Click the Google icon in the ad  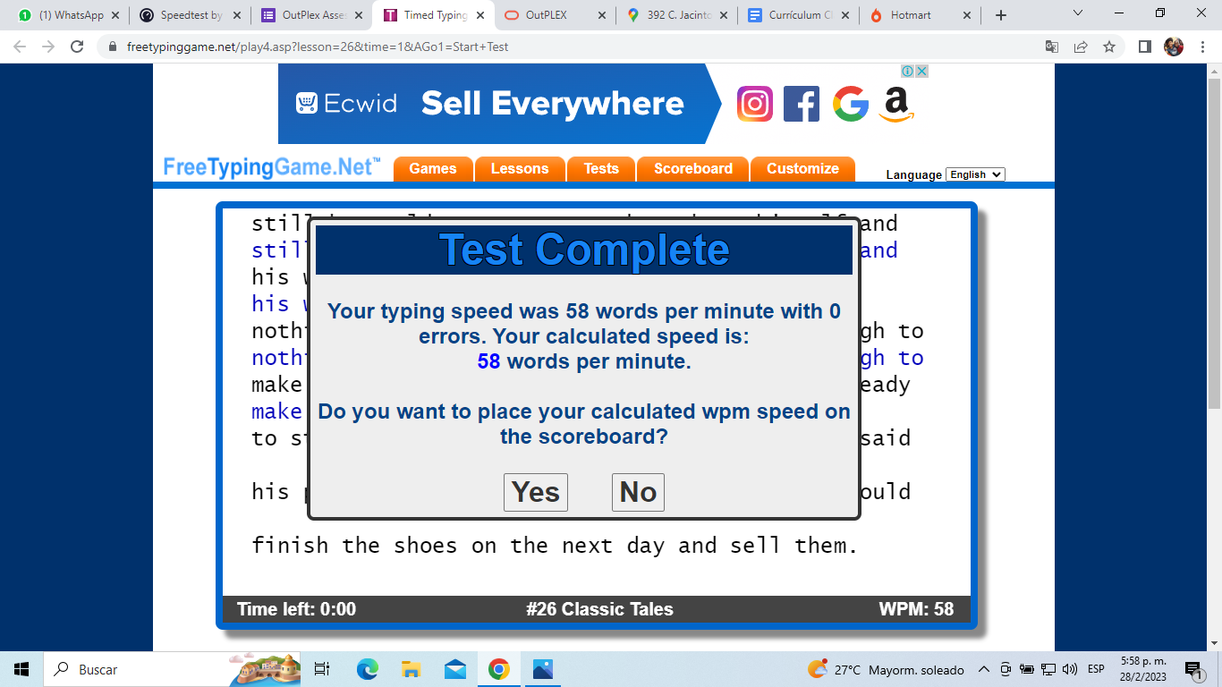coord(851,104)
